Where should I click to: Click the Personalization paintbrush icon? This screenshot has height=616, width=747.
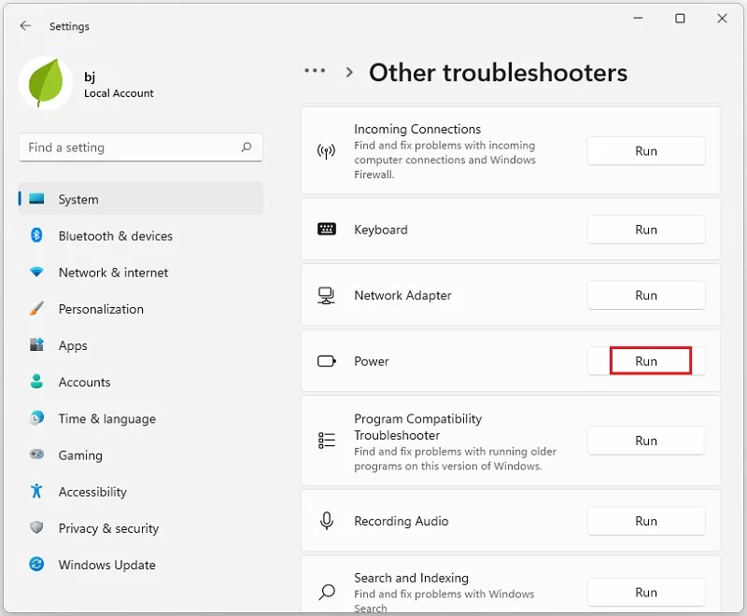coord(36,308)
